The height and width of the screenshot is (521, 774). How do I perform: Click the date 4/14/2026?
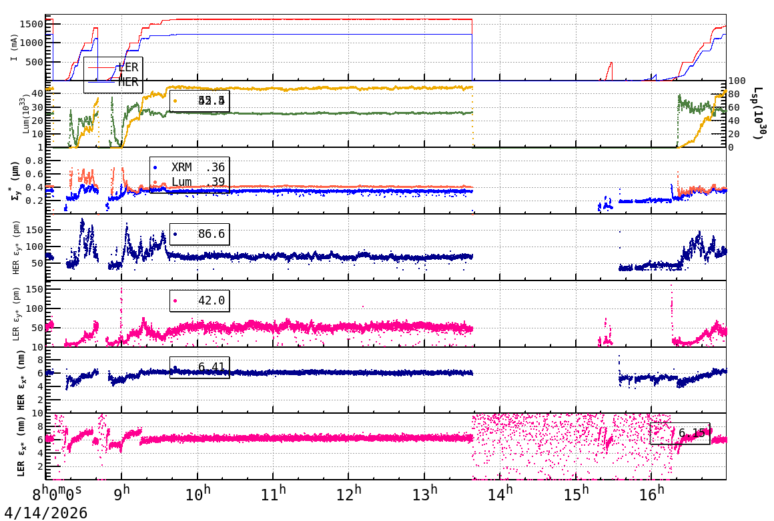(x=46, y=513)
